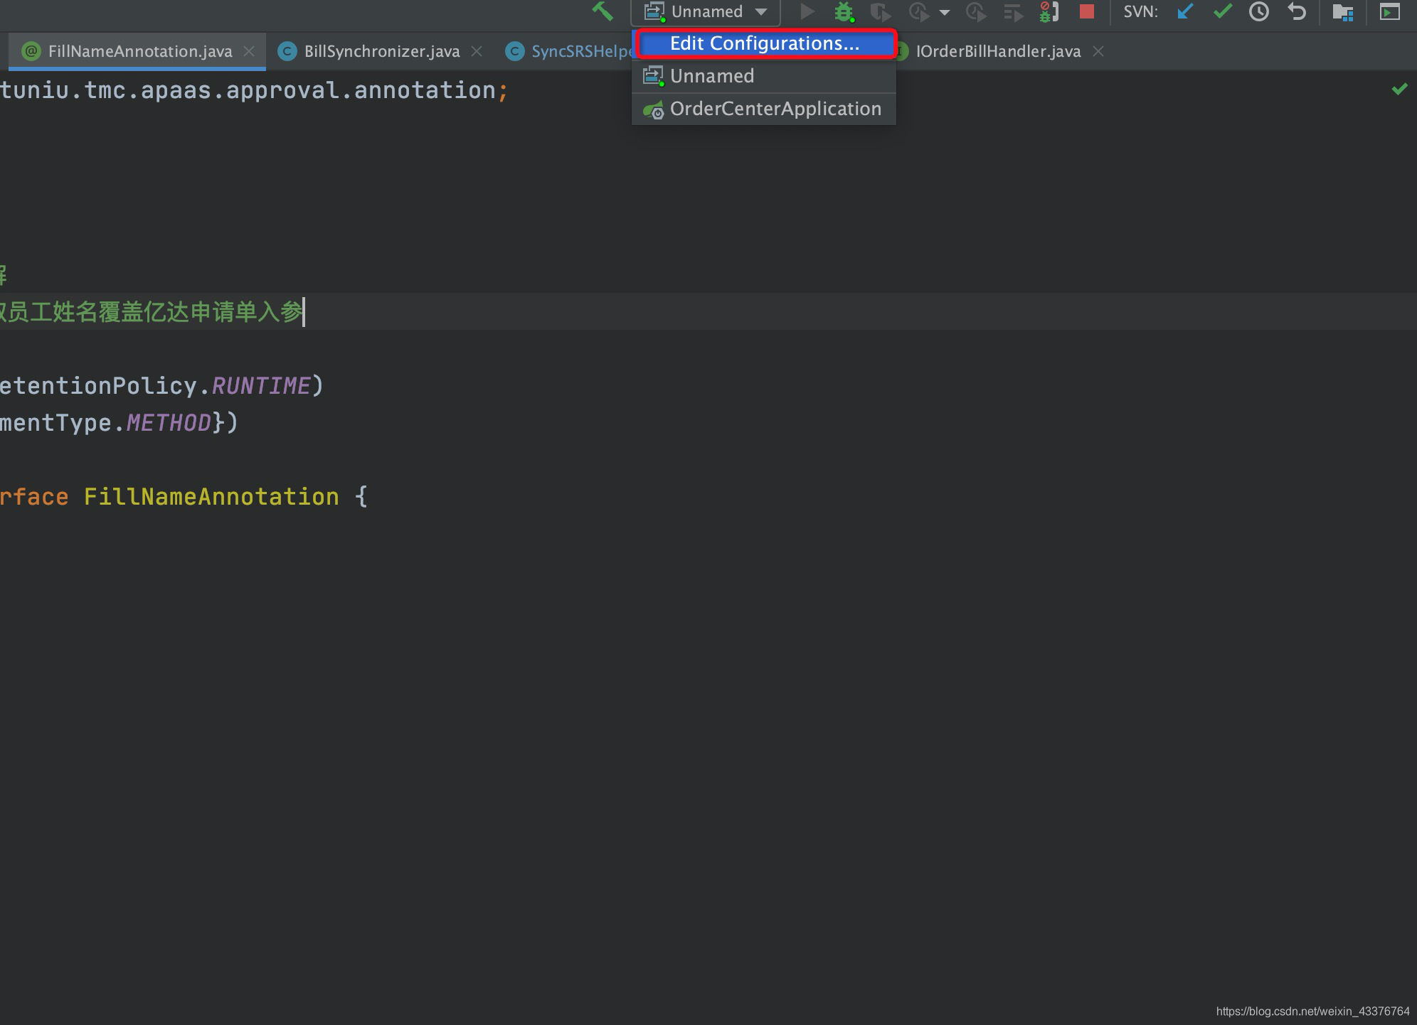Expand the profiler run options arrow
This screenshot has width=1417, height=1025.
coord(945,12)
